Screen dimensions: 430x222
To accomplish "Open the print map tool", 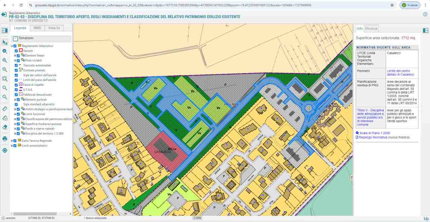I will [x=5, y=138].
